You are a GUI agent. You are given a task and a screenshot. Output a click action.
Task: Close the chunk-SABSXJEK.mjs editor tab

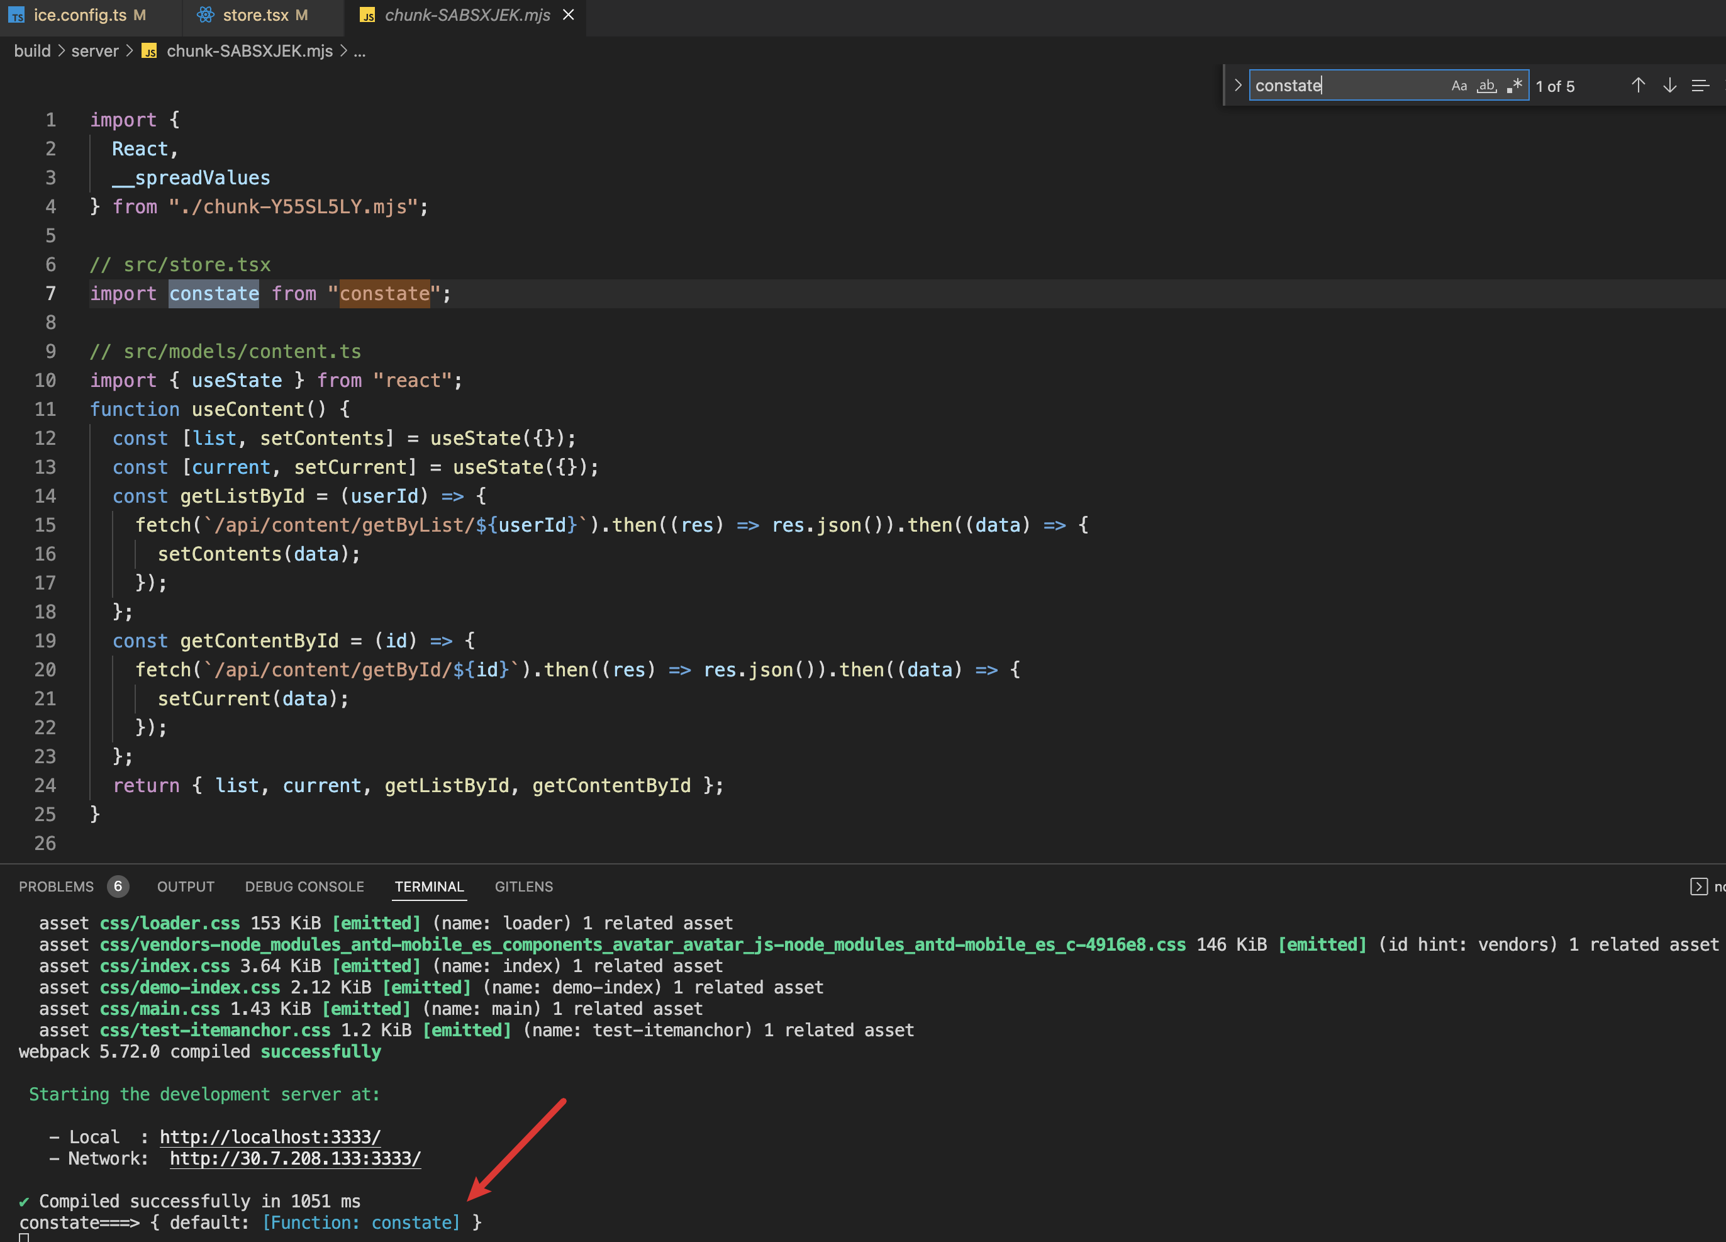568,14
